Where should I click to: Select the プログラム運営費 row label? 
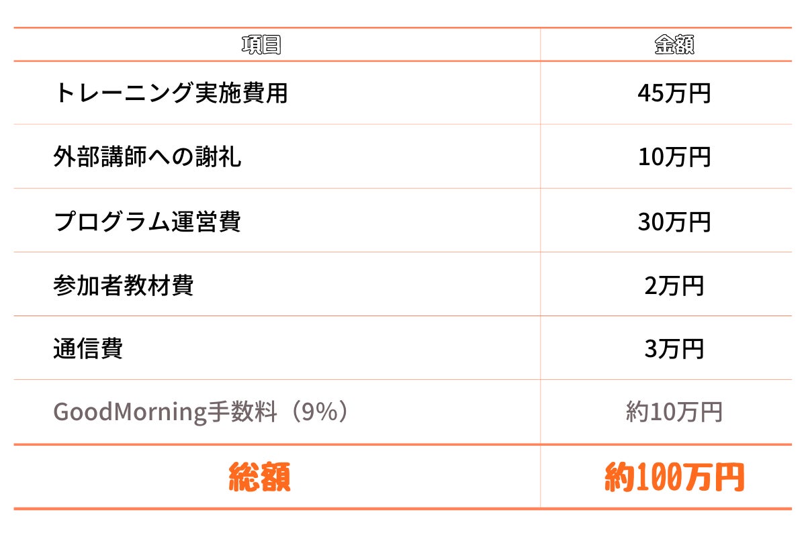click(x=147, y=221)
